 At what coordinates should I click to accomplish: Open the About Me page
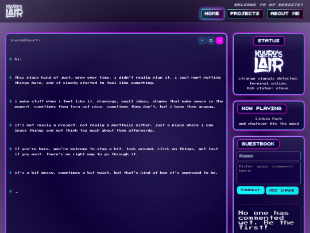(x=285, y=14)
